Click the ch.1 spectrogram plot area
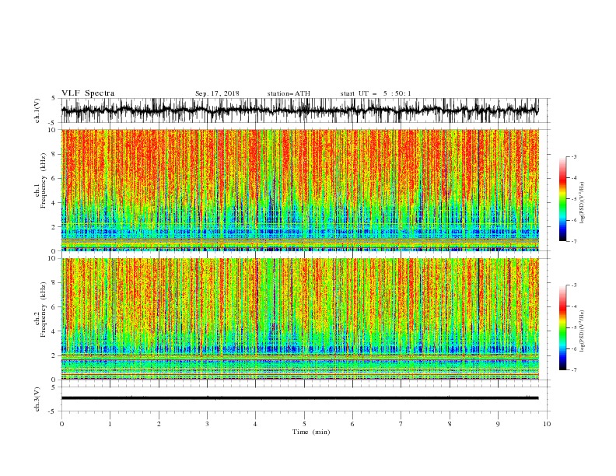The height and width of the screenshot is (476, 616). tap(299, 190)
